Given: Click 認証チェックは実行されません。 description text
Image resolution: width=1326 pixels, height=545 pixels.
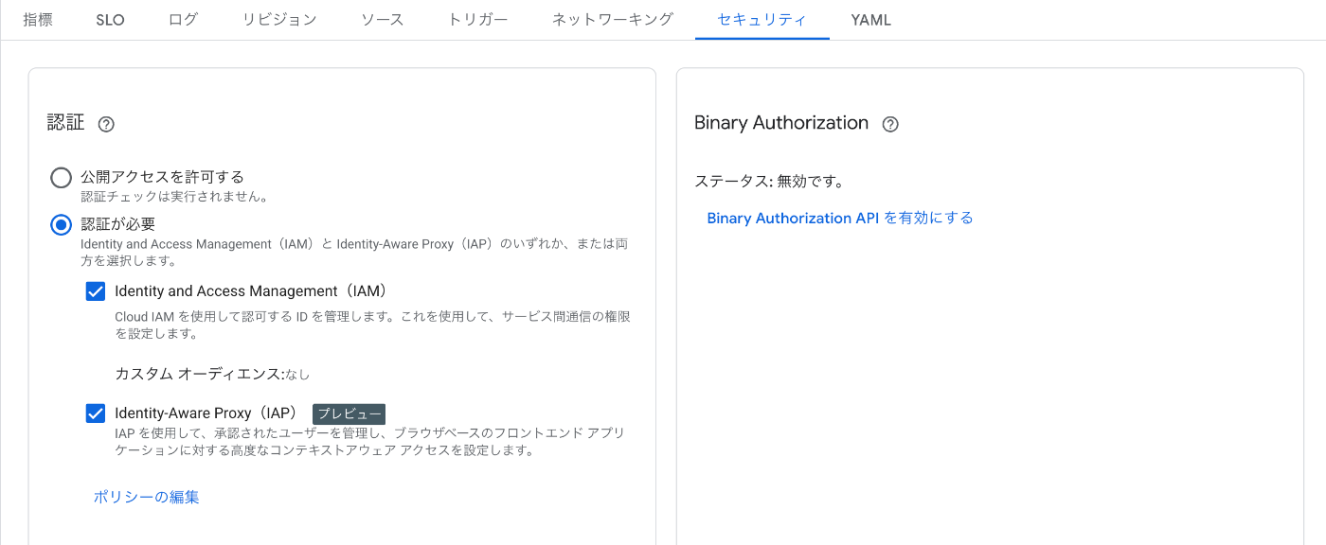Looking at the screenshot, I should [x=176, y=197].
